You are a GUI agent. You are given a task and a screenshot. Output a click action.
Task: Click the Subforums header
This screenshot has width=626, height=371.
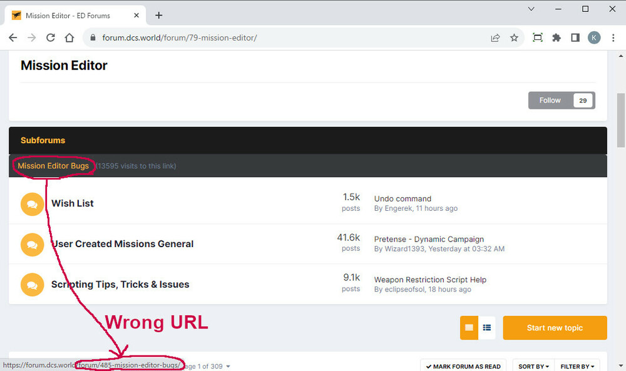point(43,140)
